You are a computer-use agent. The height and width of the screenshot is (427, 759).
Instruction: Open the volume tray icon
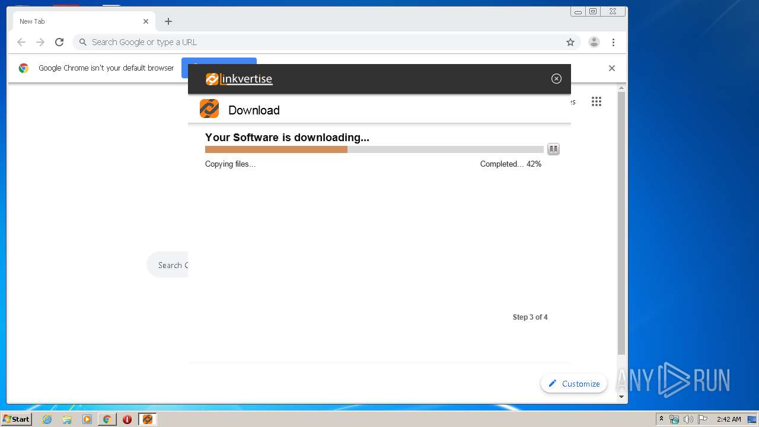coord(688,419)
